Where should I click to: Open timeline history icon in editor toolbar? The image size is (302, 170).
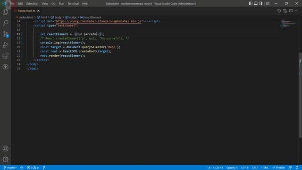[x=279, y=11]
